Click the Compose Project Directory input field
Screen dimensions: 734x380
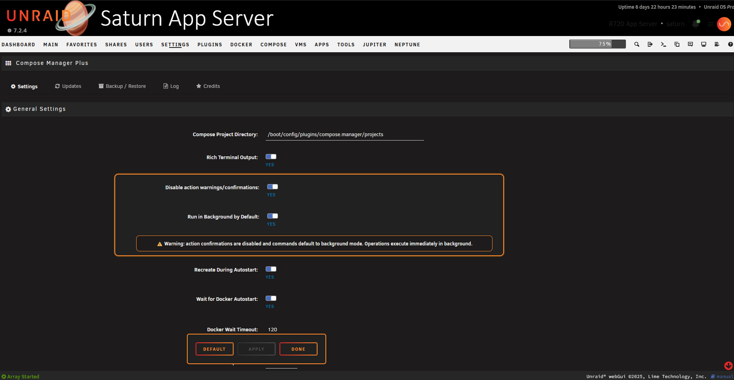click(345, 135)
